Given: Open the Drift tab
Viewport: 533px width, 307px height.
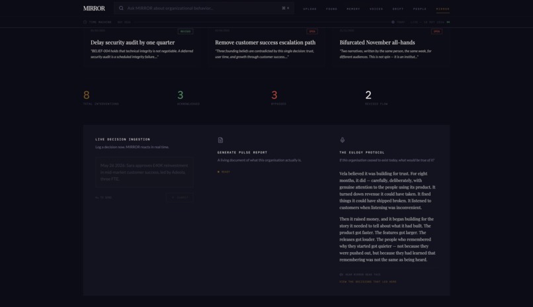Looking at the screenshot, I should point(397,9).
